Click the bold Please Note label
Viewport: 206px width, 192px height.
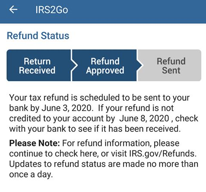tap(35, 143)
